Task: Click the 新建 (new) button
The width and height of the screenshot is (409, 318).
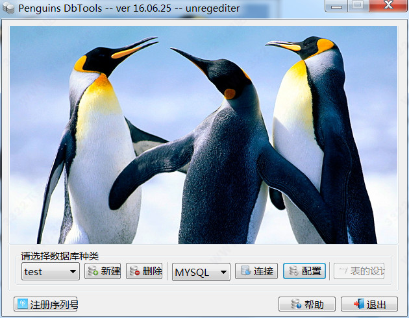Action: (x=103, y=271)
